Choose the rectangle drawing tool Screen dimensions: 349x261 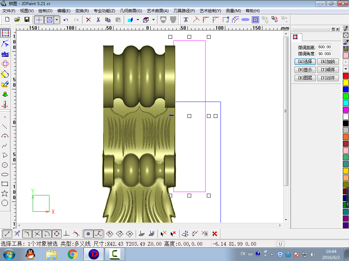(x=5, y=184)
